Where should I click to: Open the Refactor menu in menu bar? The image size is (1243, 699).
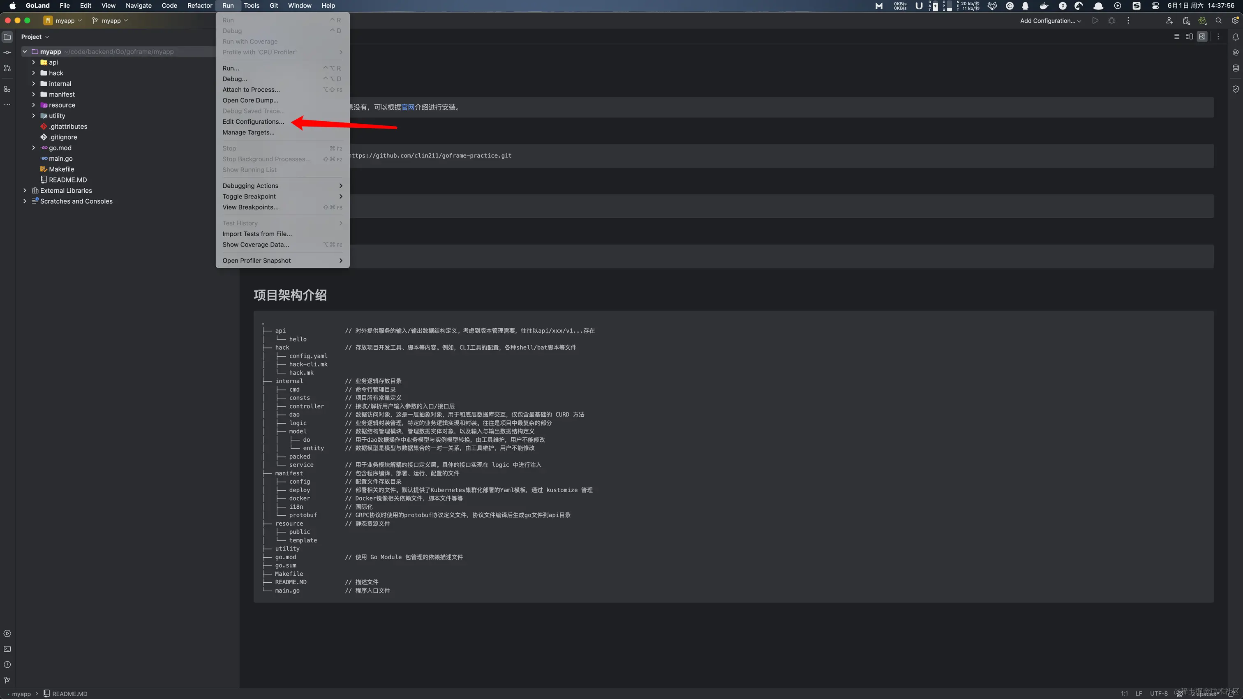coord(200,6)
